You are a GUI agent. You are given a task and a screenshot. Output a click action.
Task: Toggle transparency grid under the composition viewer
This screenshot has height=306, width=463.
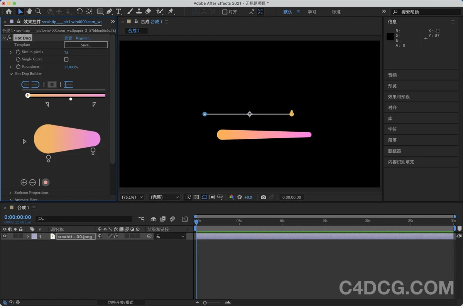[196, 197]
